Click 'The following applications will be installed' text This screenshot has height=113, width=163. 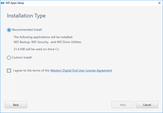point(43,37)
